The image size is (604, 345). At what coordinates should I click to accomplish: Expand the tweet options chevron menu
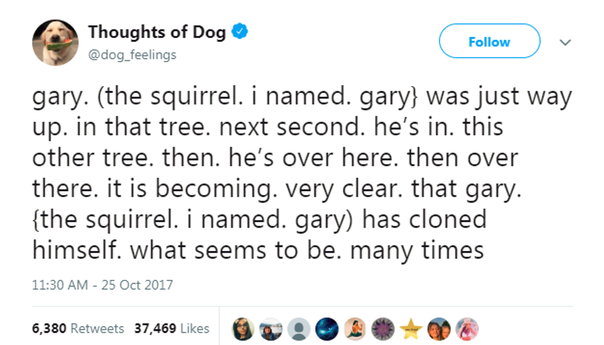pyautogui.click(x=565, y=42)
